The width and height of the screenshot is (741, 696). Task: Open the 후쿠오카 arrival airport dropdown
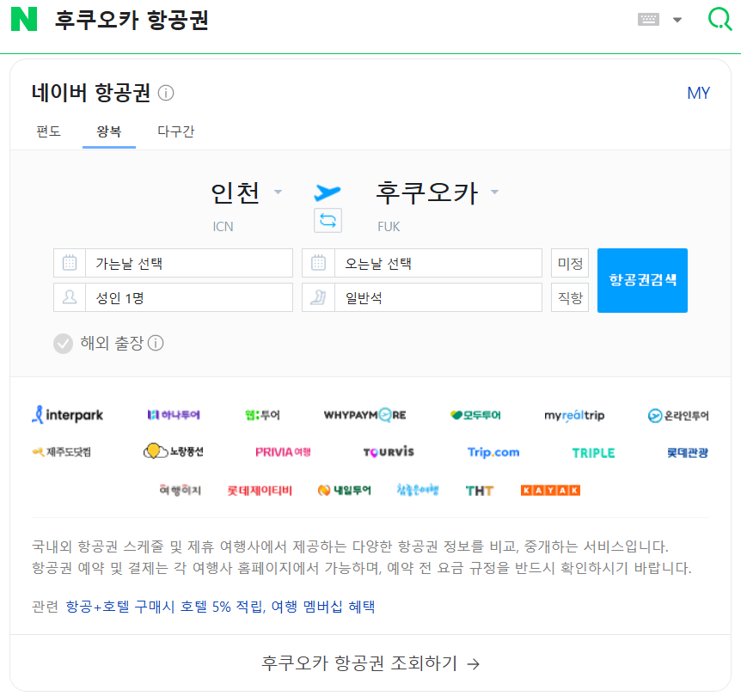[x=438, y=192]
